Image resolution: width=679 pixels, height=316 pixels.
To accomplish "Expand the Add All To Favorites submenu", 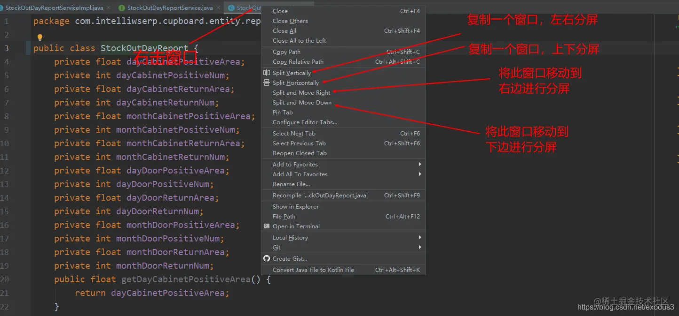I will [343, 174].
